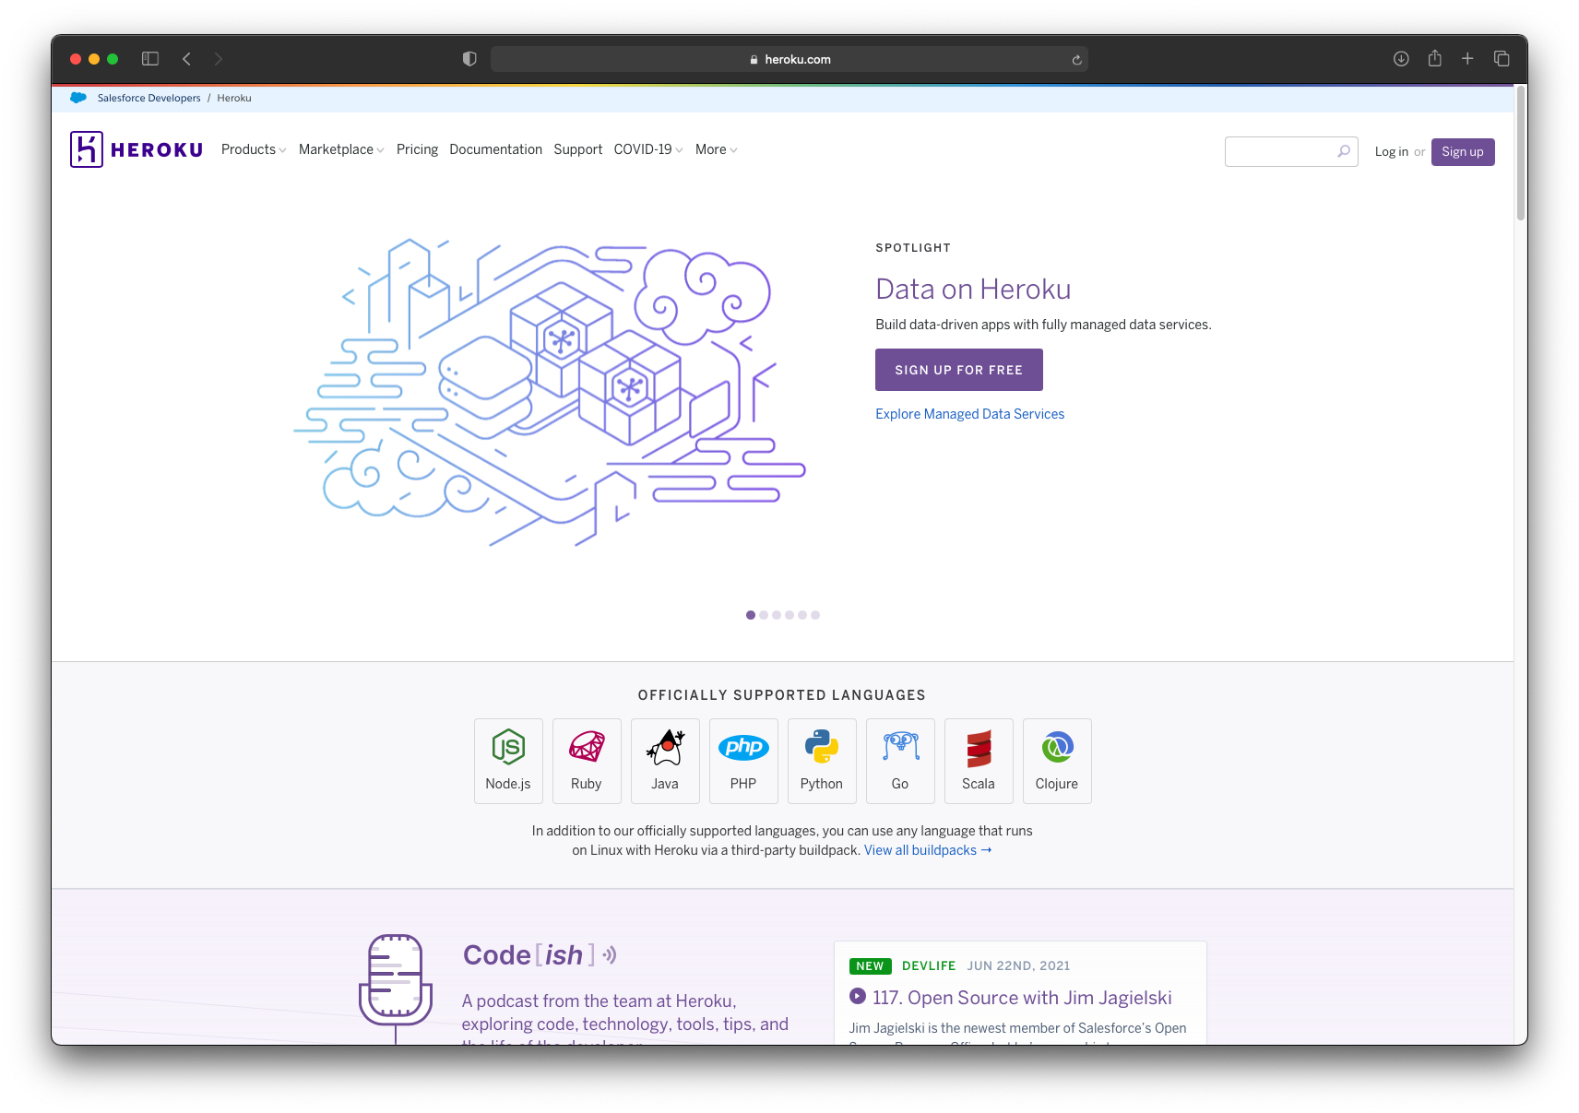1579x1113 pixels.
Task: Select the first carousel dot
Action: (751, 615)
